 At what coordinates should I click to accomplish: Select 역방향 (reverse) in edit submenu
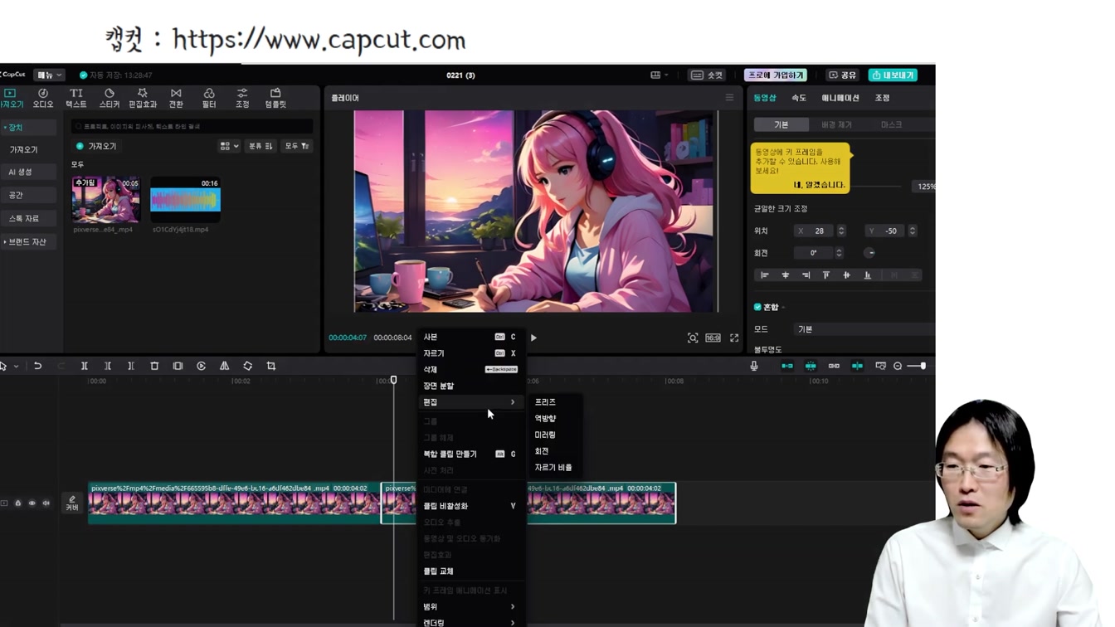[554, 418]
